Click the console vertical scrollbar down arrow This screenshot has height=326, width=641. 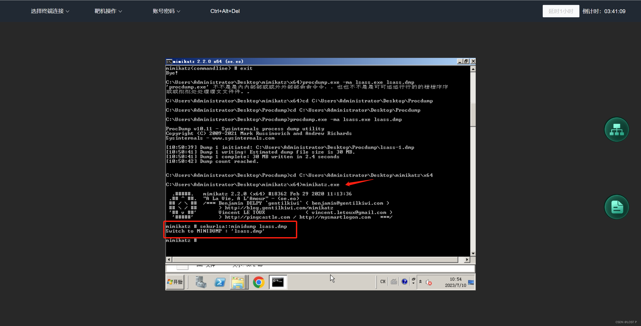[x=473, y=253]
